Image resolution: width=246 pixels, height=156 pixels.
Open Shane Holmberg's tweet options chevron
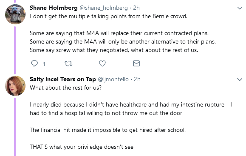pyautogui.click(x=240, y=8)
